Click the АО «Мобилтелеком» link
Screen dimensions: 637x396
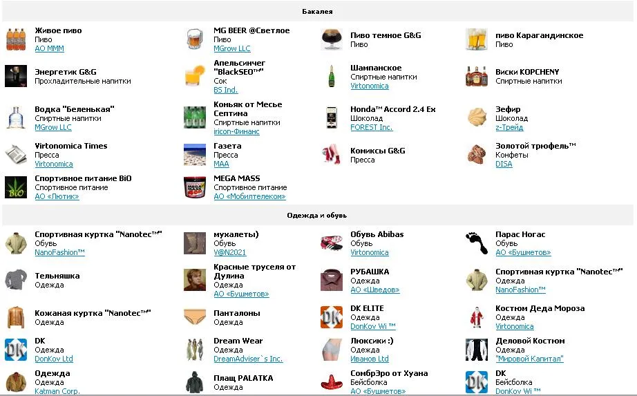[x=249, y=197]
